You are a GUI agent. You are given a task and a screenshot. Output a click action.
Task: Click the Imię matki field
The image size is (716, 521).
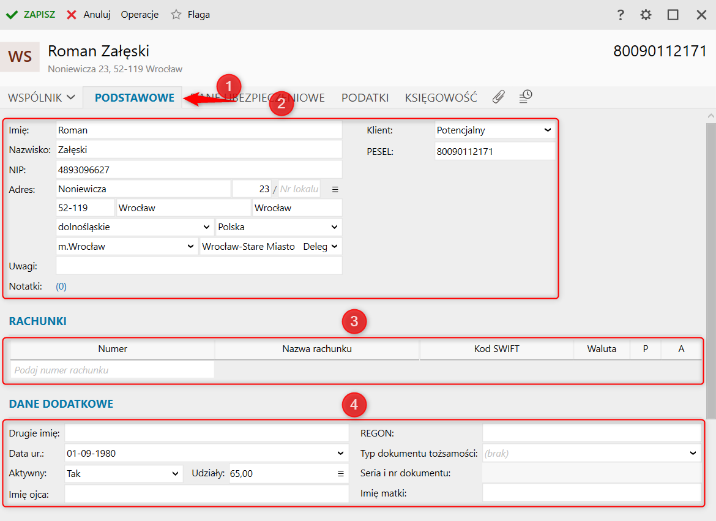click(592, 493)
